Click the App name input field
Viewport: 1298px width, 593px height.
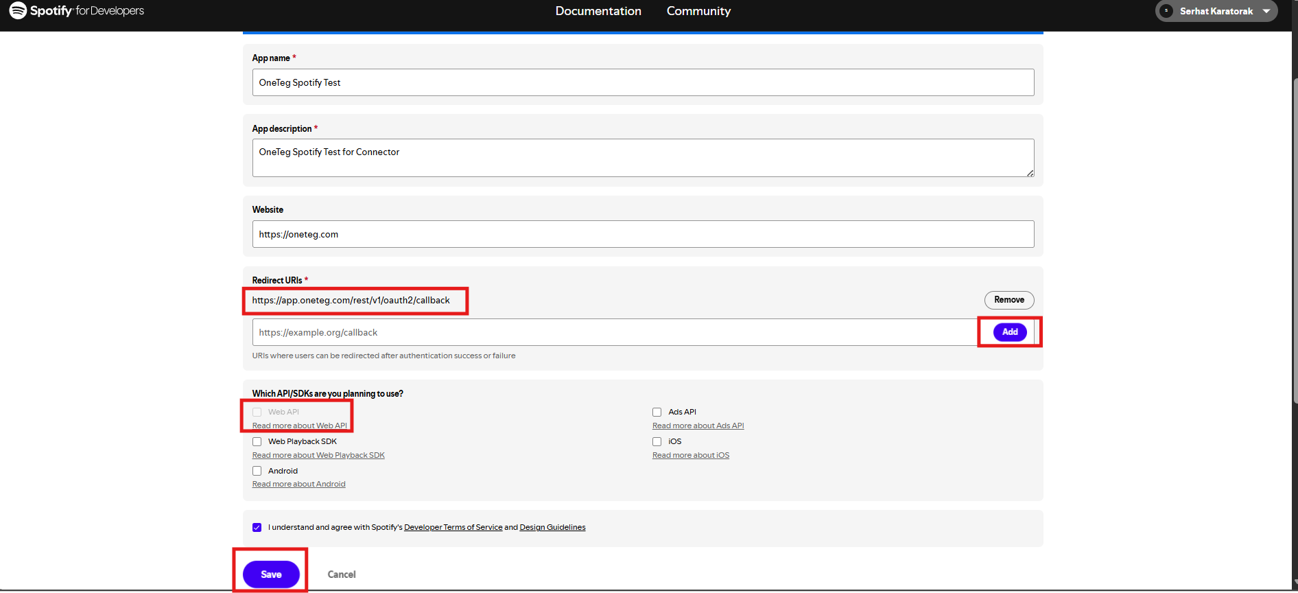tap(643, 82)
